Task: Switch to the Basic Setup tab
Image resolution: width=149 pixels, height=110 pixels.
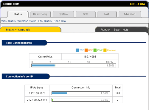Action: click(40, 14)
